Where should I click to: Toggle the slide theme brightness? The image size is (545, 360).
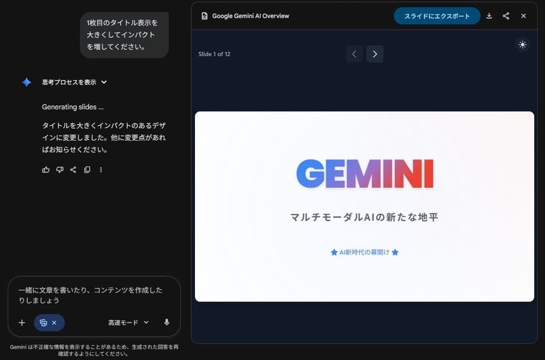[522, 44]
